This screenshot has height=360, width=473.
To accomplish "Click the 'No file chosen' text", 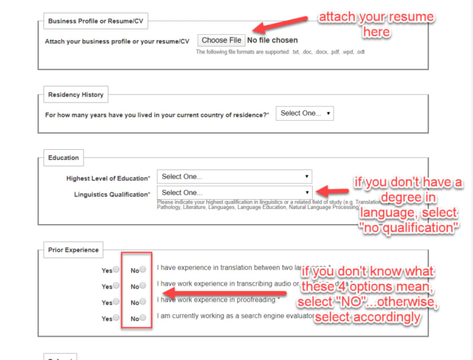I will tap(273, 40).
